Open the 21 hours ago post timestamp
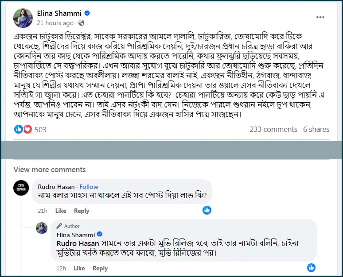This screenshot has width=343, height=277. coord(55,23)
